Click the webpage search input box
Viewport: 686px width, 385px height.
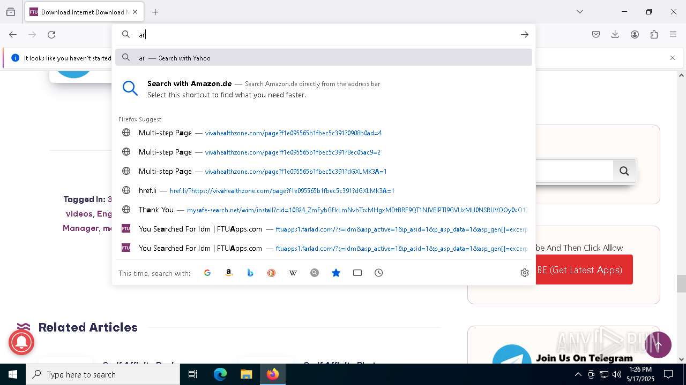pos(573,171)
